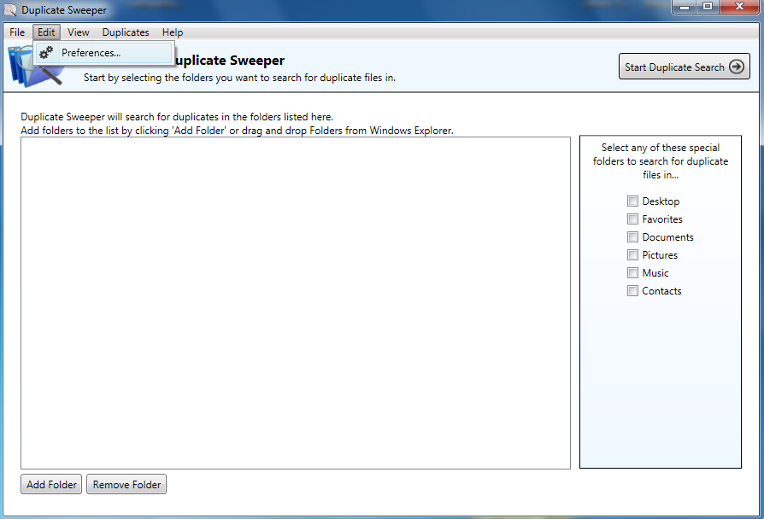Open the Help menu
764x519 pixels.
(x=173, y=32)
